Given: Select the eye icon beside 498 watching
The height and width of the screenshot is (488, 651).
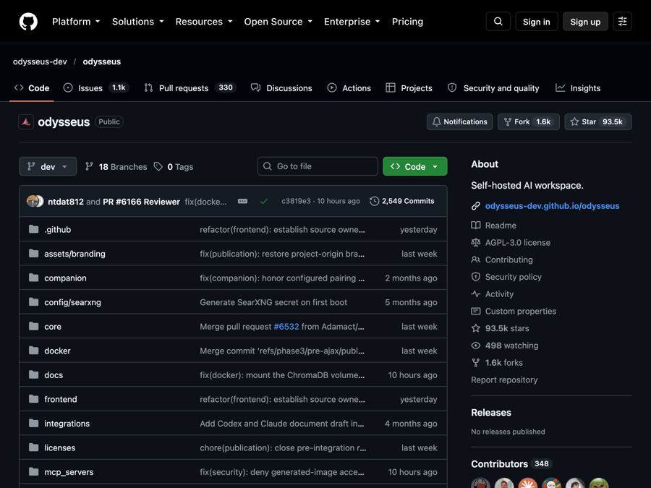Looking at the screenshot, I should point(476,346).
